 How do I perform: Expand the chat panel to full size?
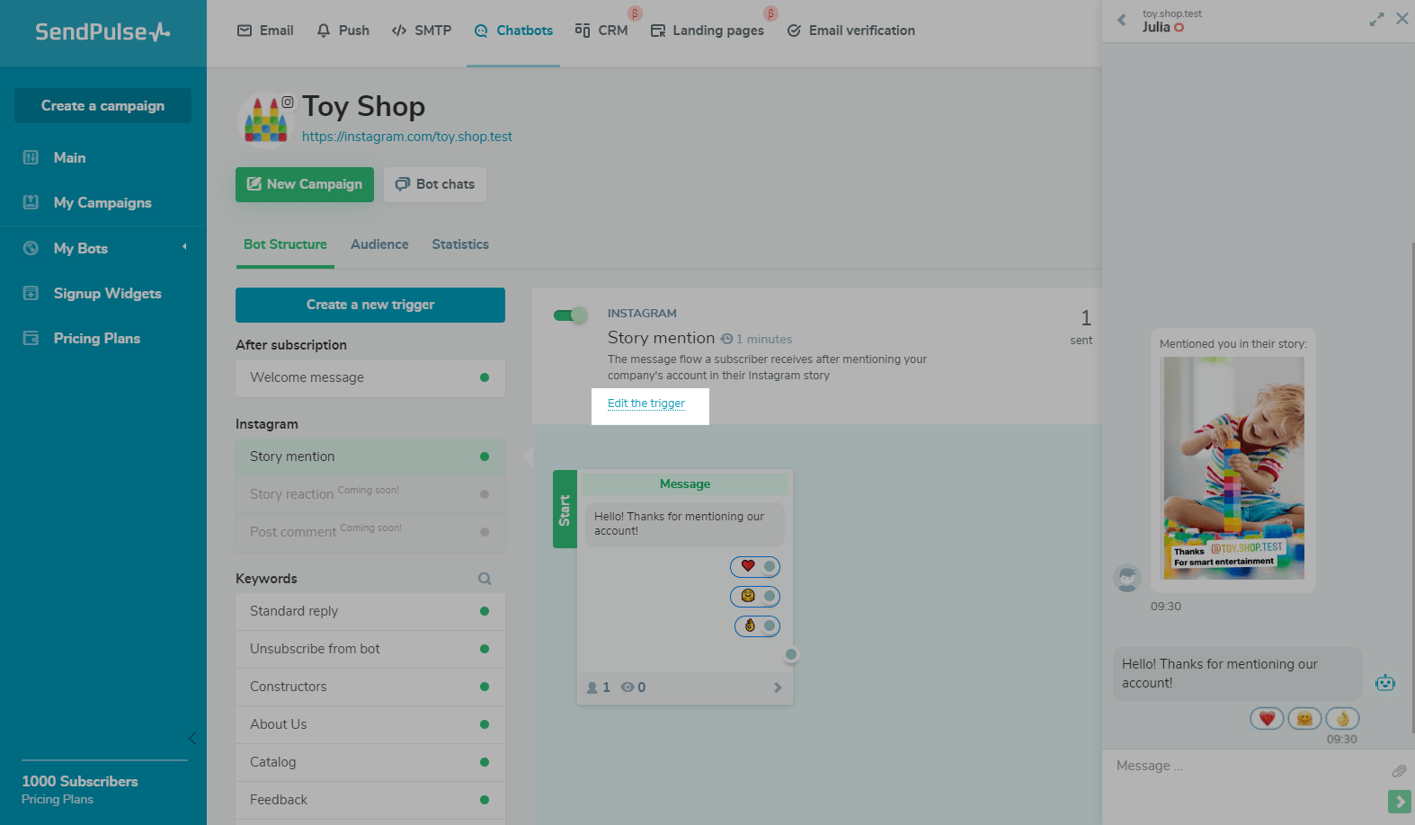click(x=1376, y=19)
